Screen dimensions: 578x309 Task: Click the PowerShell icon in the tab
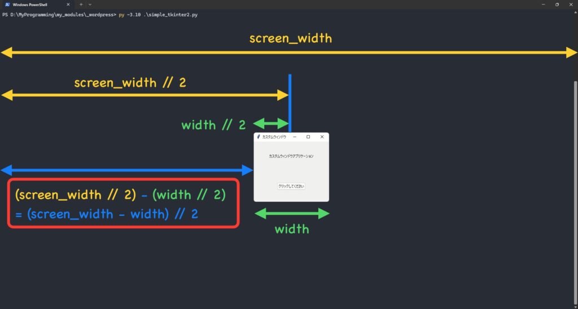click(7, 5)
